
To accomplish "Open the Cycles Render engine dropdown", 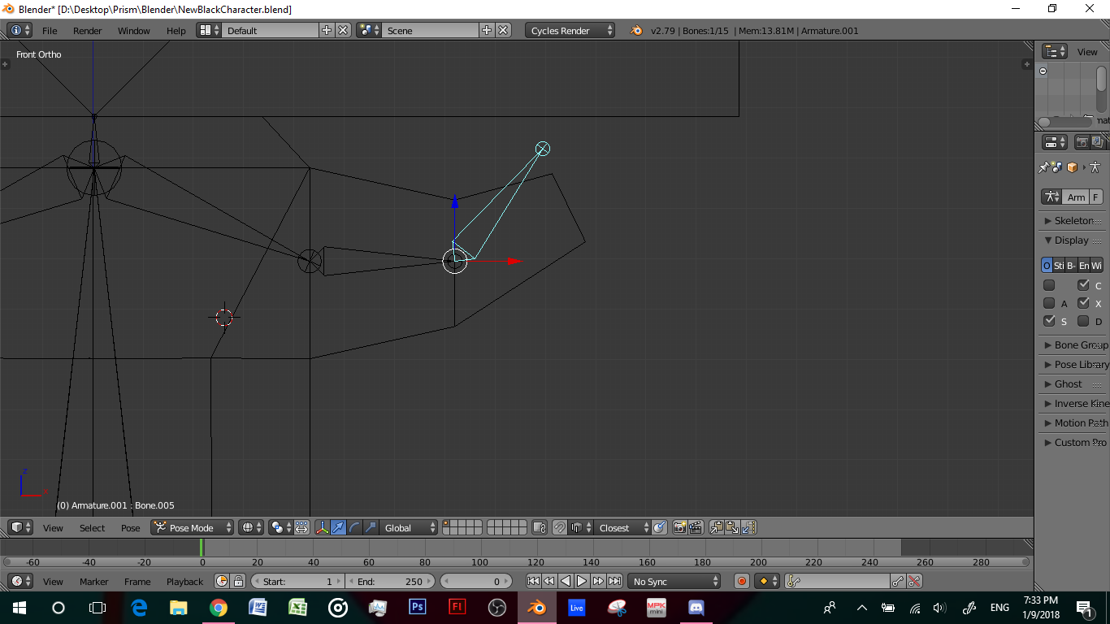I will 570,30.
